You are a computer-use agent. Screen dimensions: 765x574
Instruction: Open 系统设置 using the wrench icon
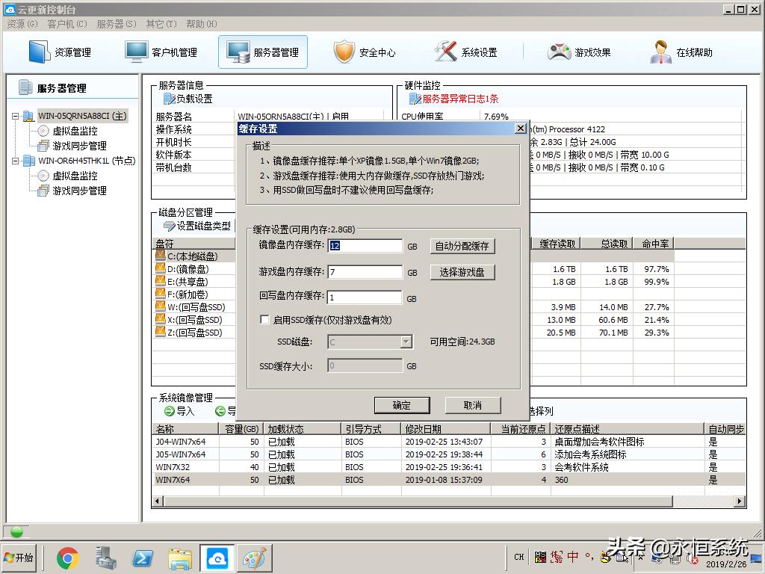point(463,52)
